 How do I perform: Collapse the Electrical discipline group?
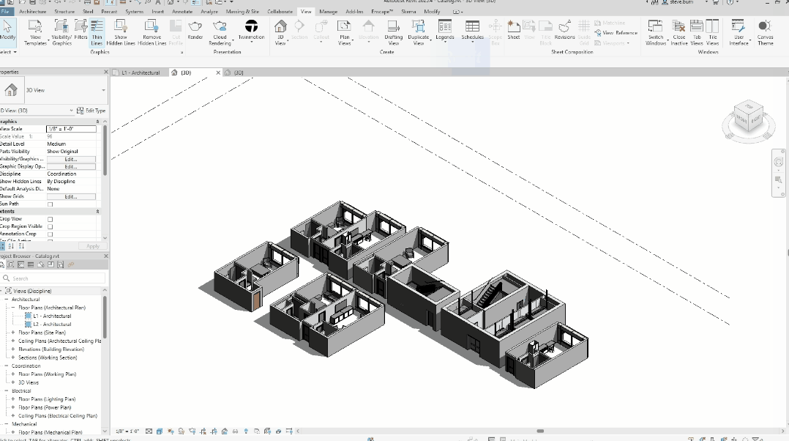[7, 391]
